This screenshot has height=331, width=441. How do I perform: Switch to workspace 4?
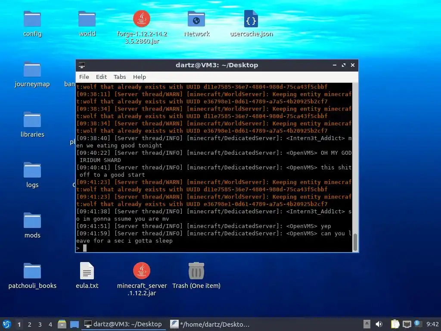[x=50, y=325]
